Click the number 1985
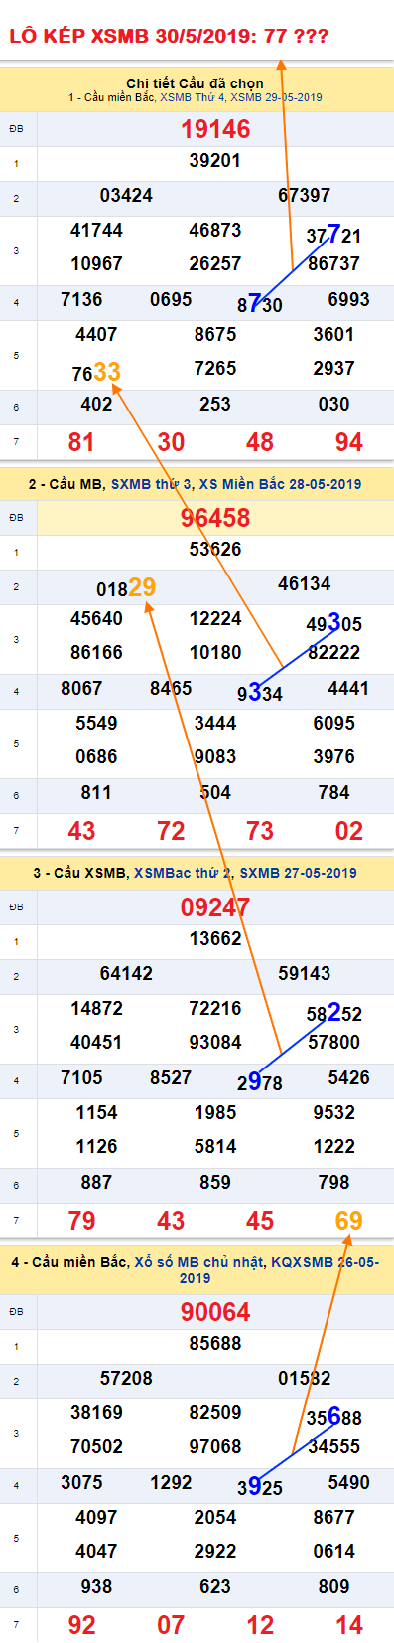Screen dimensions: 394x1643 (215, 1112)
